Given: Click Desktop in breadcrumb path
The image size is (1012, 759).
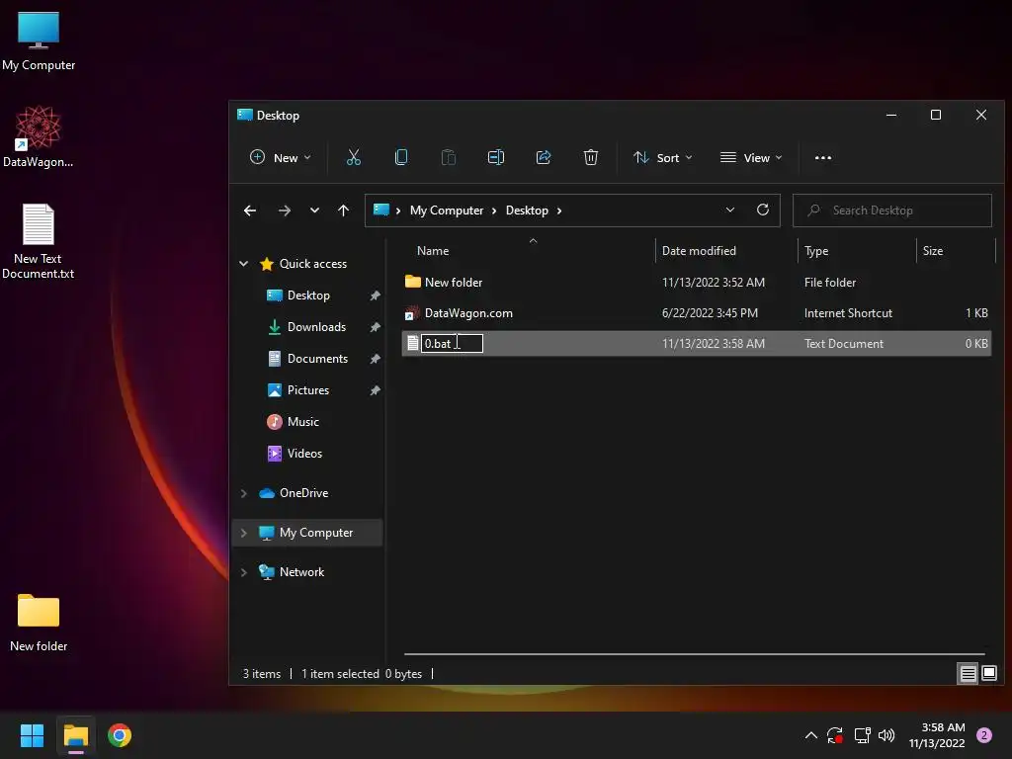Looking at the screenshot, I should click(527, 211).
